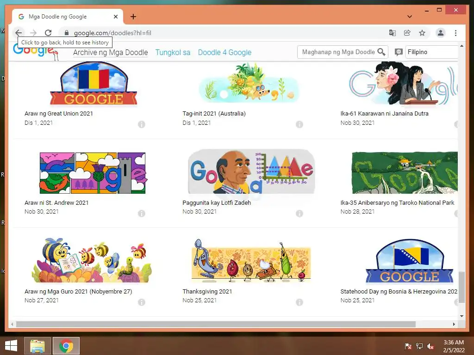Screen dimensions: 474x355
Task: Show info for Araw ni St. Andrew 2021
Action: click(142, 214)
